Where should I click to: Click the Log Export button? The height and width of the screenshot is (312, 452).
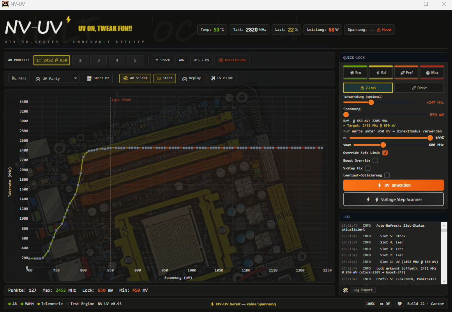[x=363, y=290]
